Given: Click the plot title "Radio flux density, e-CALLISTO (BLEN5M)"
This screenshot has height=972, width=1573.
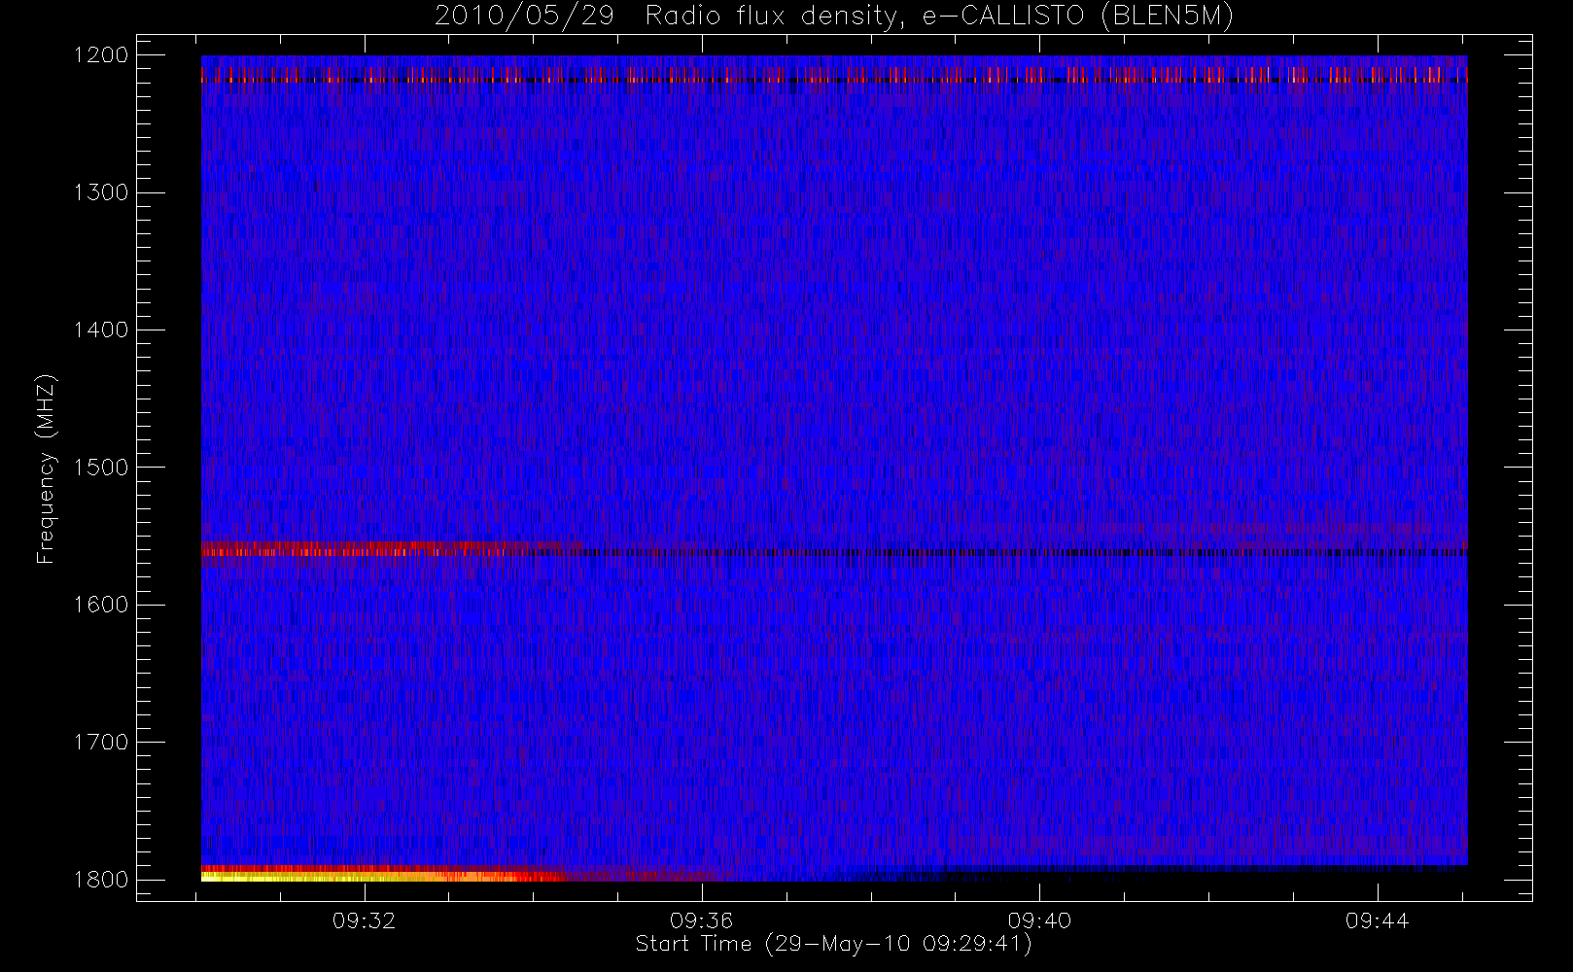Looking at the screenshot, I should tap(939, 17).
